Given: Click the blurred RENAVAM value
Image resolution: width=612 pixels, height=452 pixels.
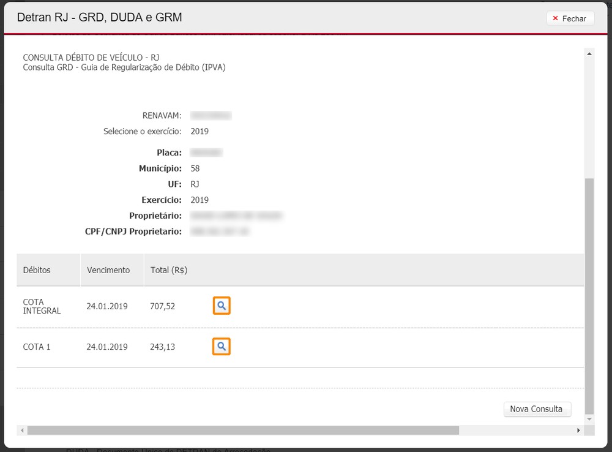Looking at the screenshot, I should (x=211, y=116).
